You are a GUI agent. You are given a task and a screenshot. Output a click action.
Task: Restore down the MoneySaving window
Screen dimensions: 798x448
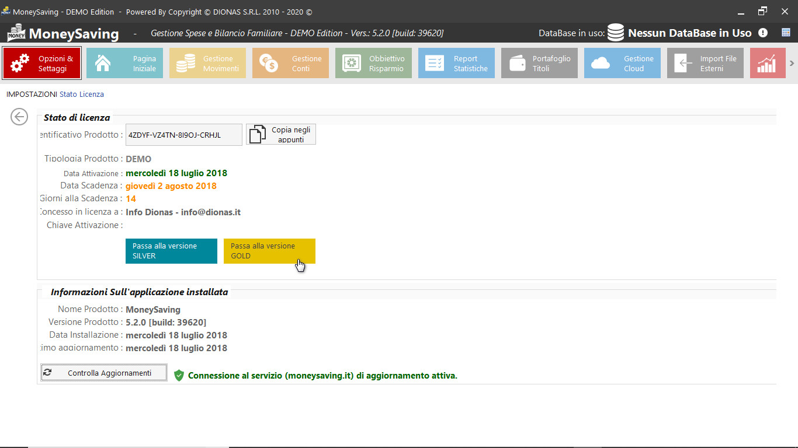coord(762,12)
